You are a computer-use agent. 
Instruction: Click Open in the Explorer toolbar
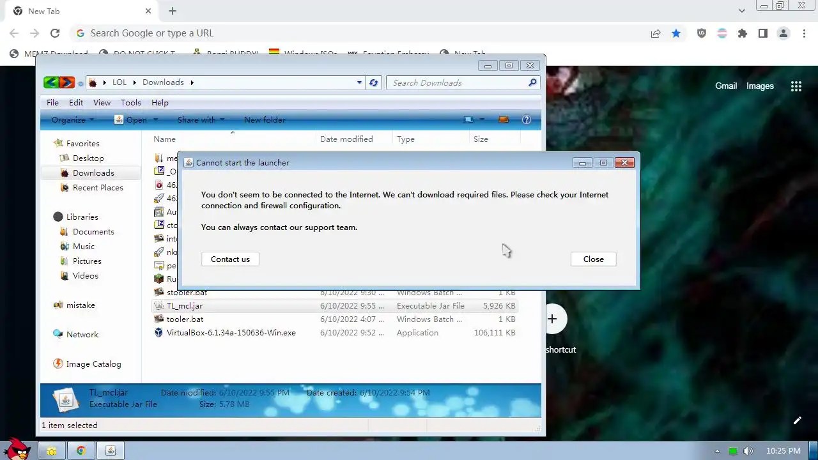click(x=131, y=119)
